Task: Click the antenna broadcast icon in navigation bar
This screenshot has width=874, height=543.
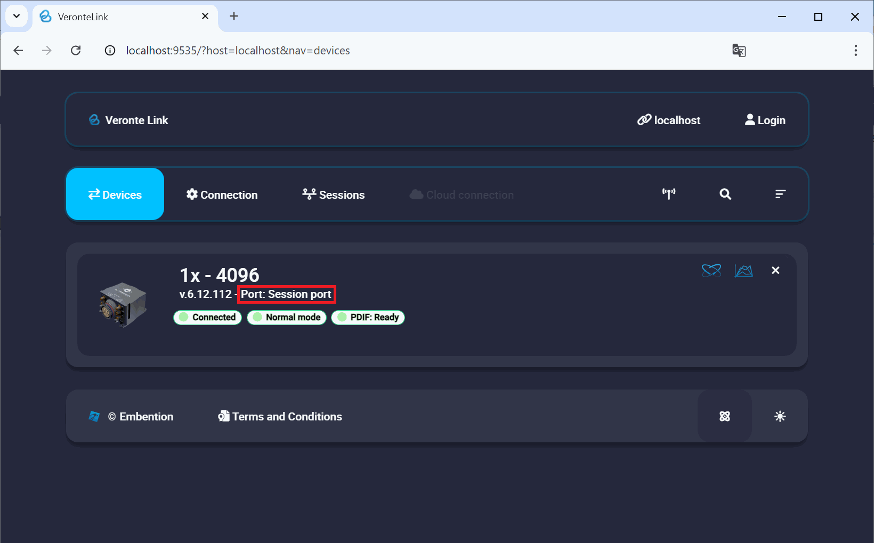Action: coord(668,194)
